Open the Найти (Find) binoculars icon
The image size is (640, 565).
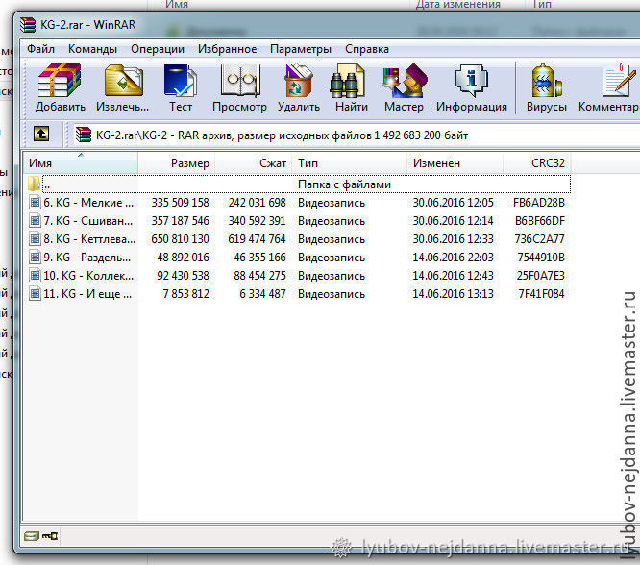[347, 81]
